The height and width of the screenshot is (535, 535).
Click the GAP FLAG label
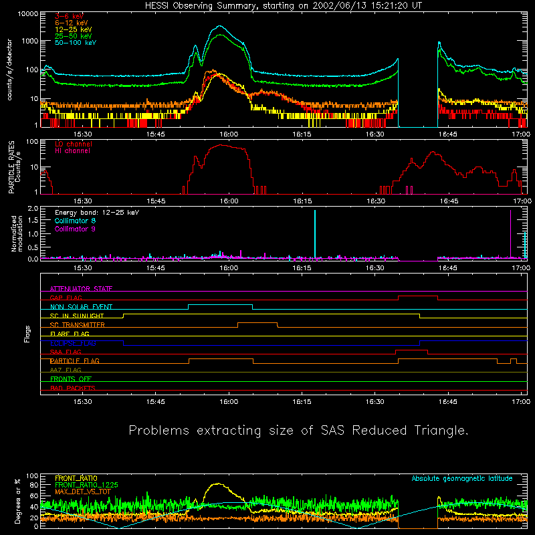click(x=66, y=298)
